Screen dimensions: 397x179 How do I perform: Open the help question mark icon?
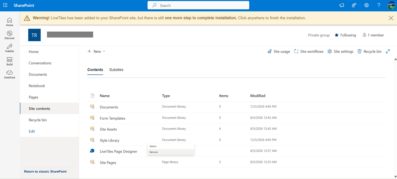[x=379, y=5]
